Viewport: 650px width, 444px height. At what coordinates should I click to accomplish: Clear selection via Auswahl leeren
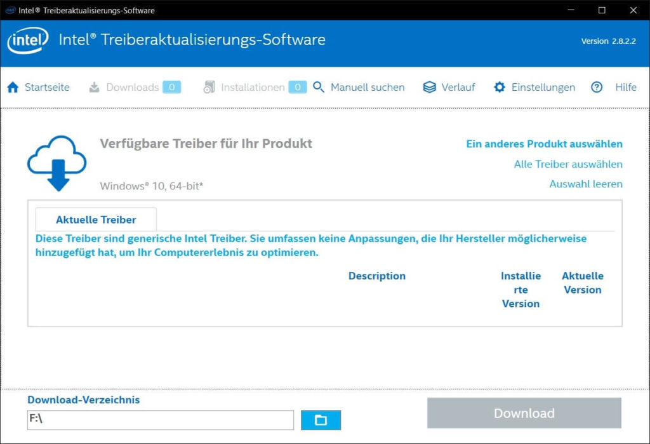point(585,184)
